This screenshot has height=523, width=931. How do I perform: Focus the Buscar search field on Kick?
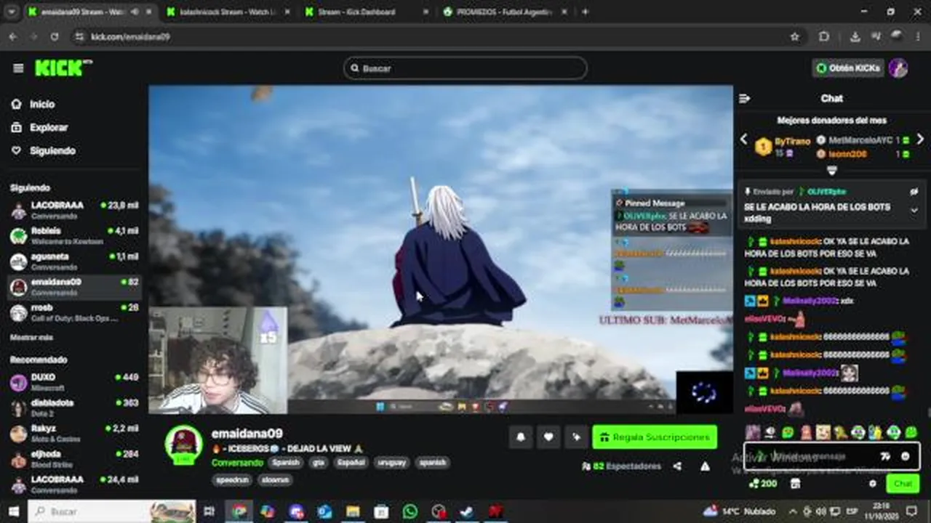(x=465, y=68)
